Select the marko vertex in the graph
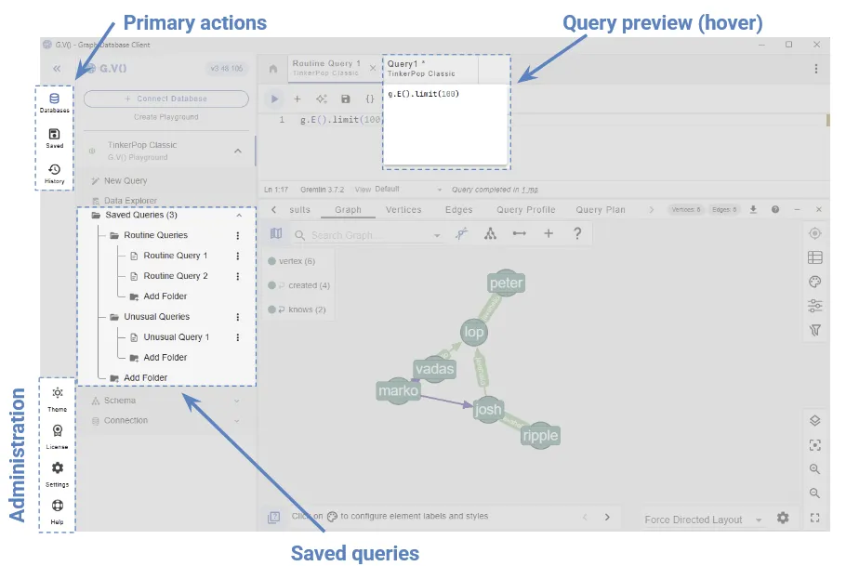Screen dimensions: 846x566 tap(398, 390)
